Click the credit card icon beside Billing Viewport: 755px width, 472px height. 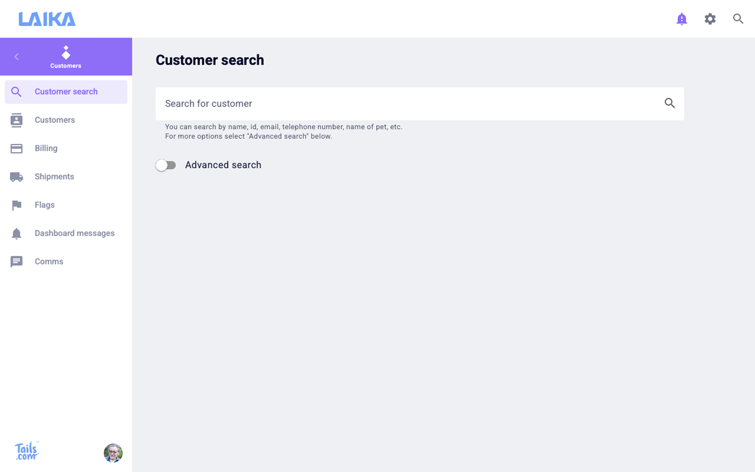tap(17, 149)
